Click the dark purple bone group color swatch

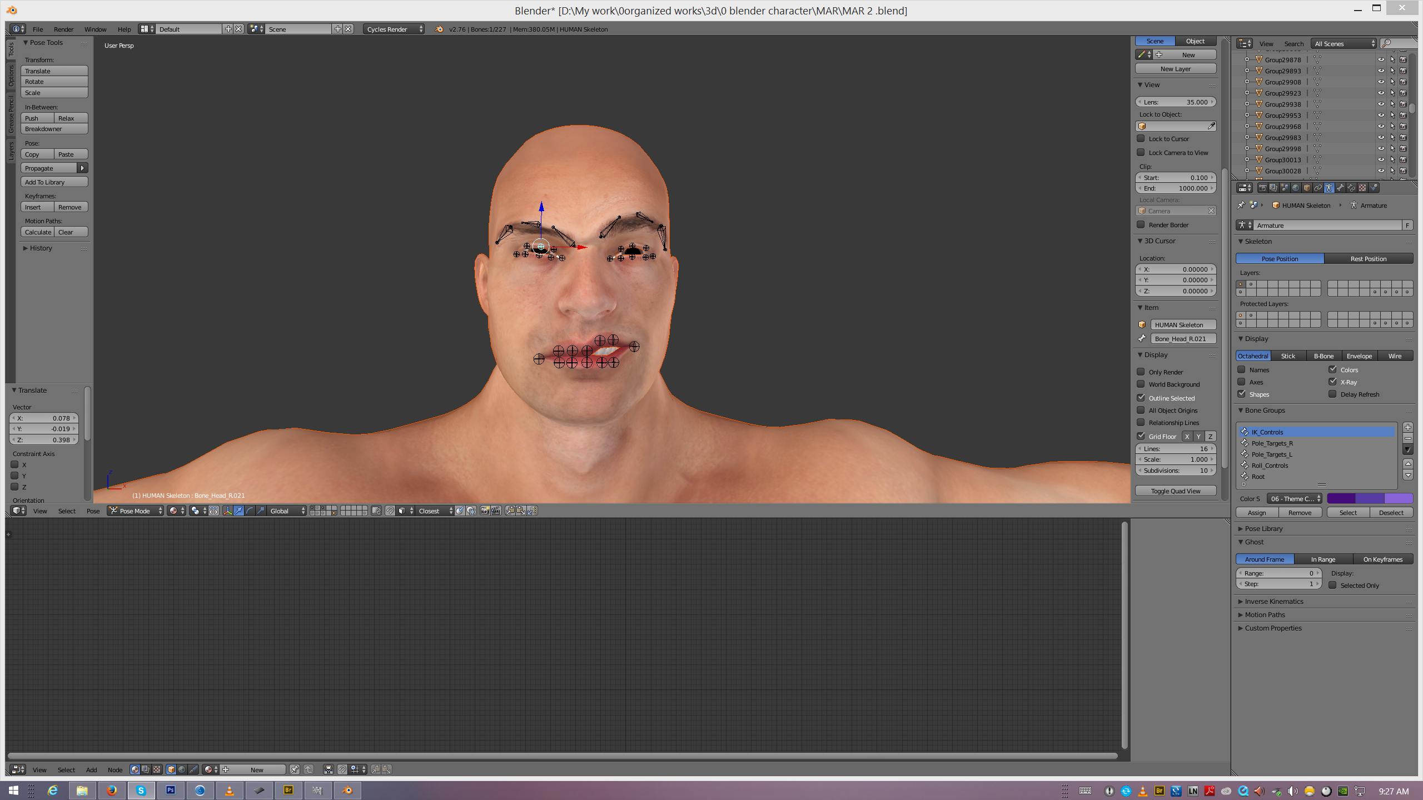click(1341, 498)
